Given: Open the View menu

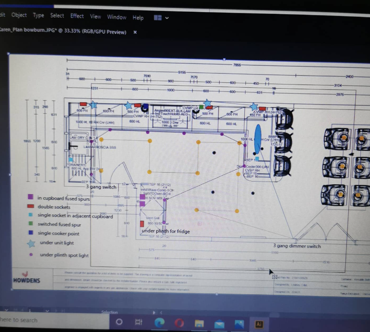Looking at the screenshot, I should (x=95, y=16).
